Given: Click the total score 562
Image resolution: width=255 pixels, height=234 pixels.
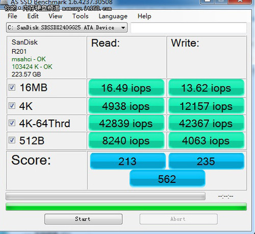Looking at the screenshot, I should [x=167, y=179].
